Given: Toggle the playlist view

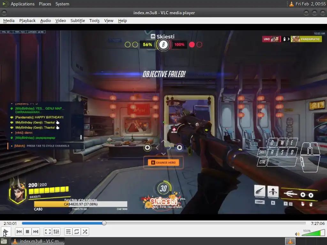Looking at the screenshot, I should (x=68, y=232).
